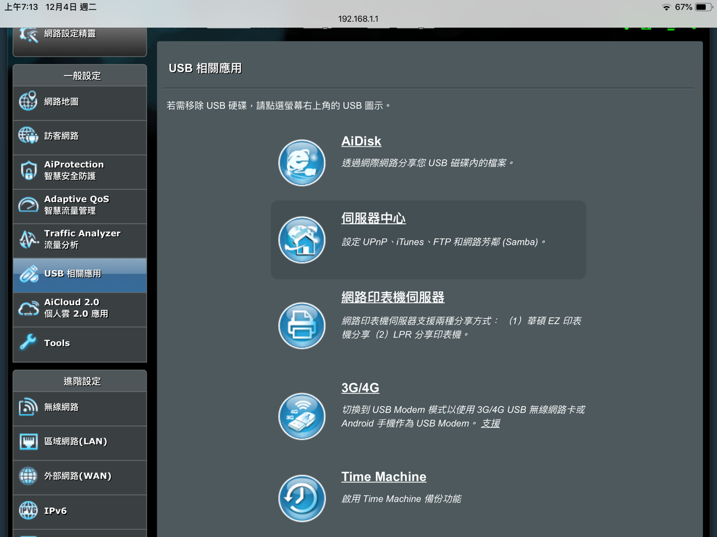Open the IPv6 label
This screenshot has height=537, width=717.
click(55, 511)
